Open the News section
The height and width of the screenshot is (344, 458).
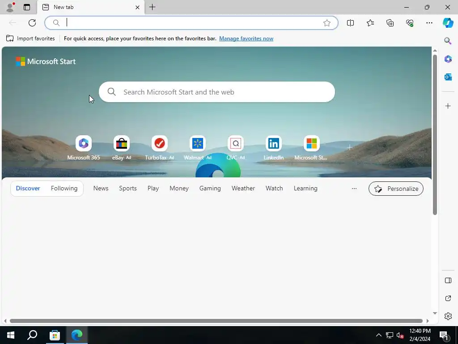click(x=101, y=188)
